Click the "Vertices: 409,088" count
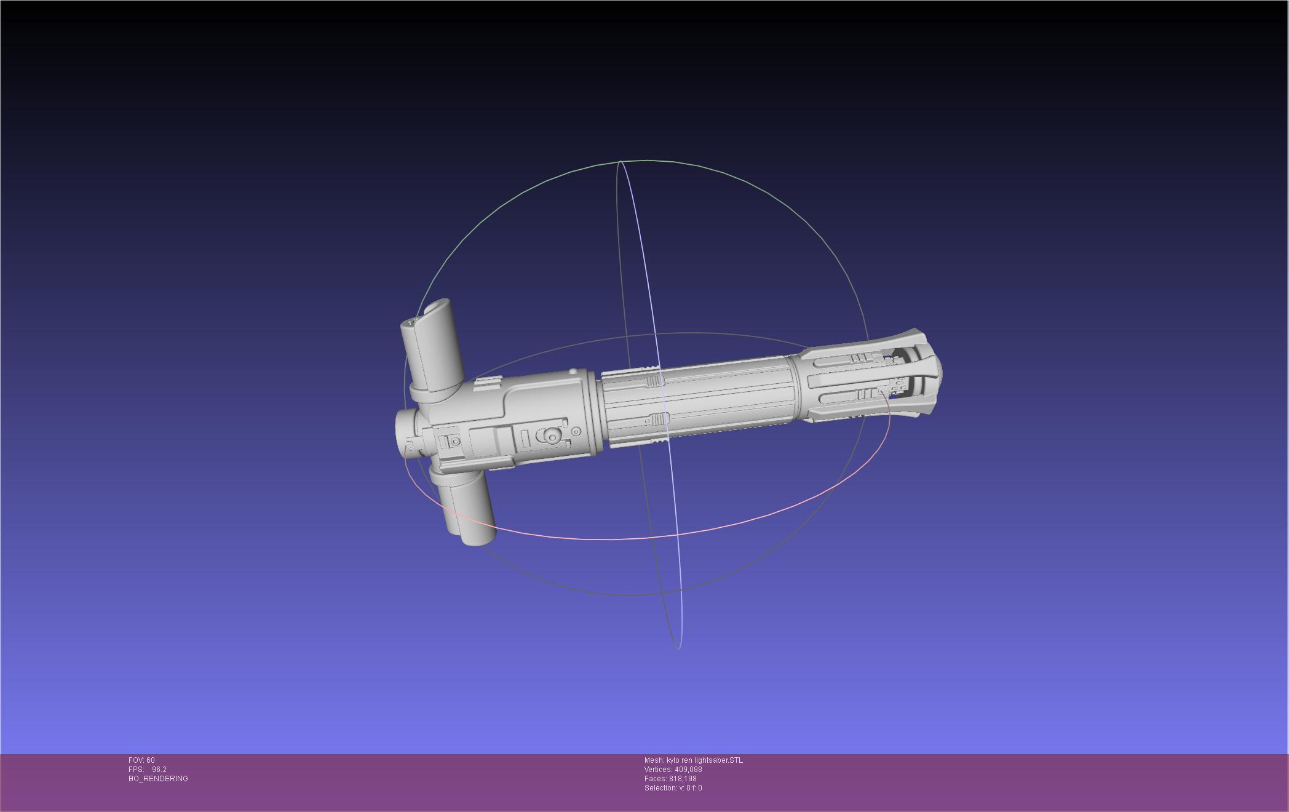This screenshot has width=1289, height=812. 673,770
